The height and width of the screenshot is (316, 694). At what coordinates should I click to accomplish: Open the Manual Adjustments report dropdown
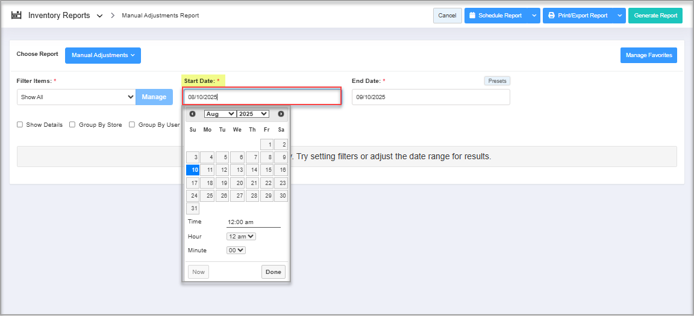click(102, 55)
